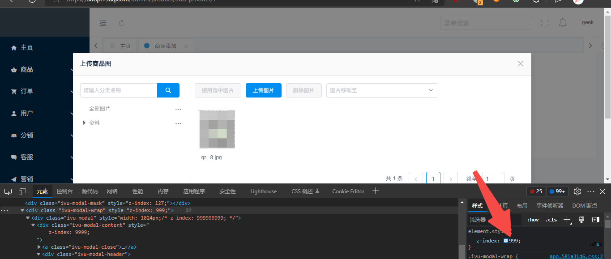Collapse the sidebar using the menu fold icon
Screen dimensions: 611x259
click(x=103, y=23)
